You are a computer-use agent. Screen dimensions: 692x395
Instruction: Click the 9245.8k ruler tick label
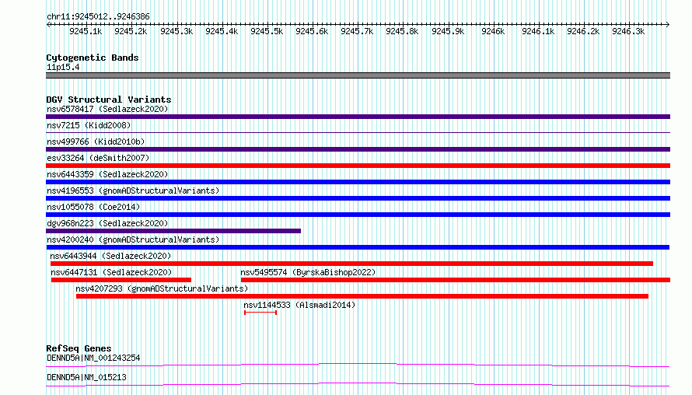[x=402, y=31]
